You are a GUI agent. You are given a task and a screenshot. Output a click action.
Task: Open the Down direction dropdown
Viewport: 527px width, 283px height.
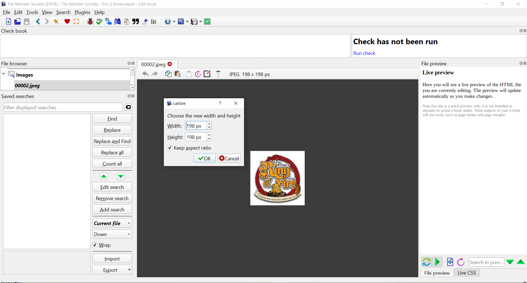pos(112,234)
